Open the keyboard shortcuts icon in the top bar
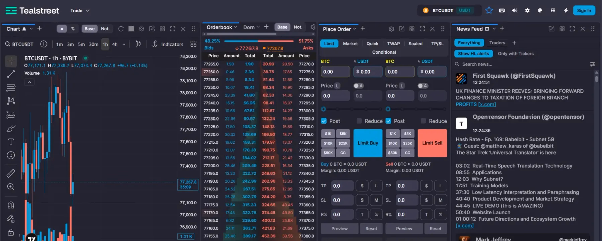This screenshot has width=602, height=241. [x=502, y=10]
